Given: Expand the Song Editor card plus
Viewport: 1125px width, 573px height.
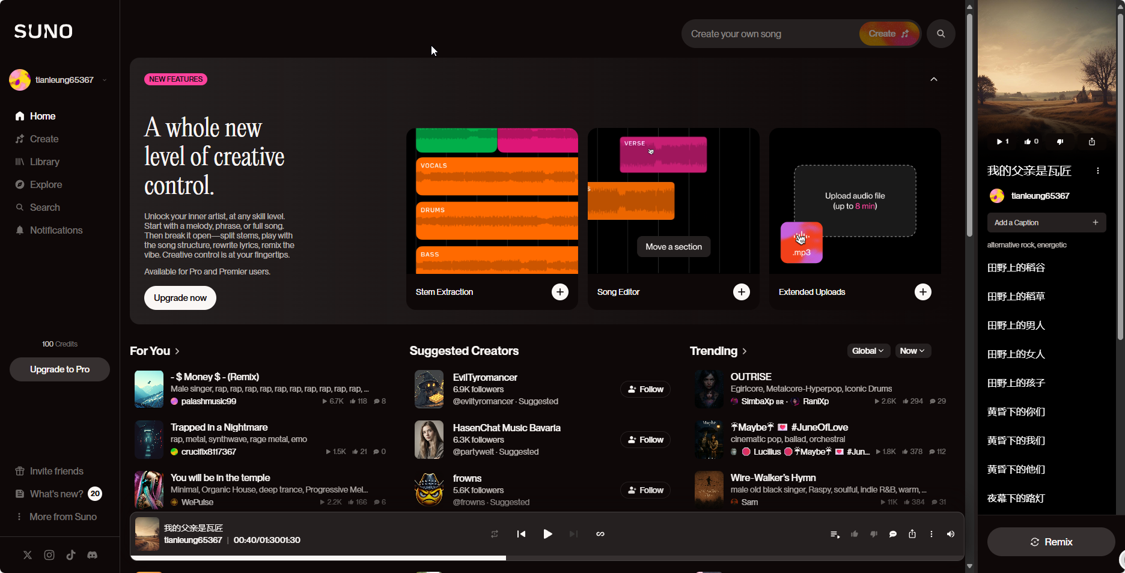Looking at the screenshot, I should [742, 292].
